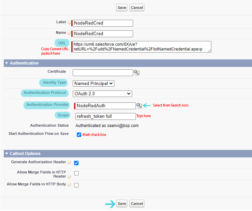Click help icon next to Label
Image resolution: width=252 pixels, height=211 pixels.
point(69,23)
